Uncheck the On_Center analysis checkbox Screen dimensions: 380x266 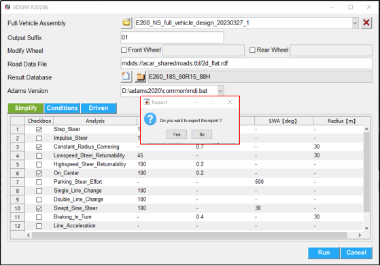pos(39,173)
